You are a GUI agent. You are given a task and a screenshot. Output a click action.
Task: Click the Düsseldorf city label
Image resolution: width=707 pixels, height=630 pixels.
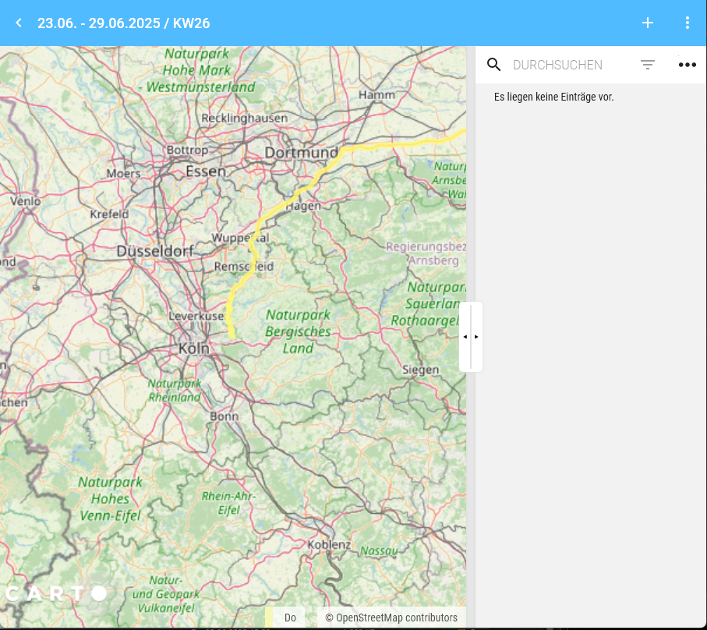(155, 251)
